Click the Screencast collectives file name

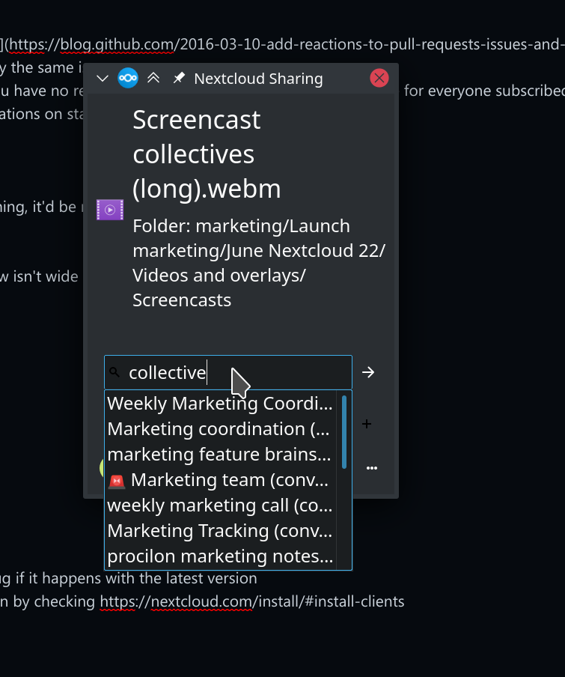(x=207, y=154)
